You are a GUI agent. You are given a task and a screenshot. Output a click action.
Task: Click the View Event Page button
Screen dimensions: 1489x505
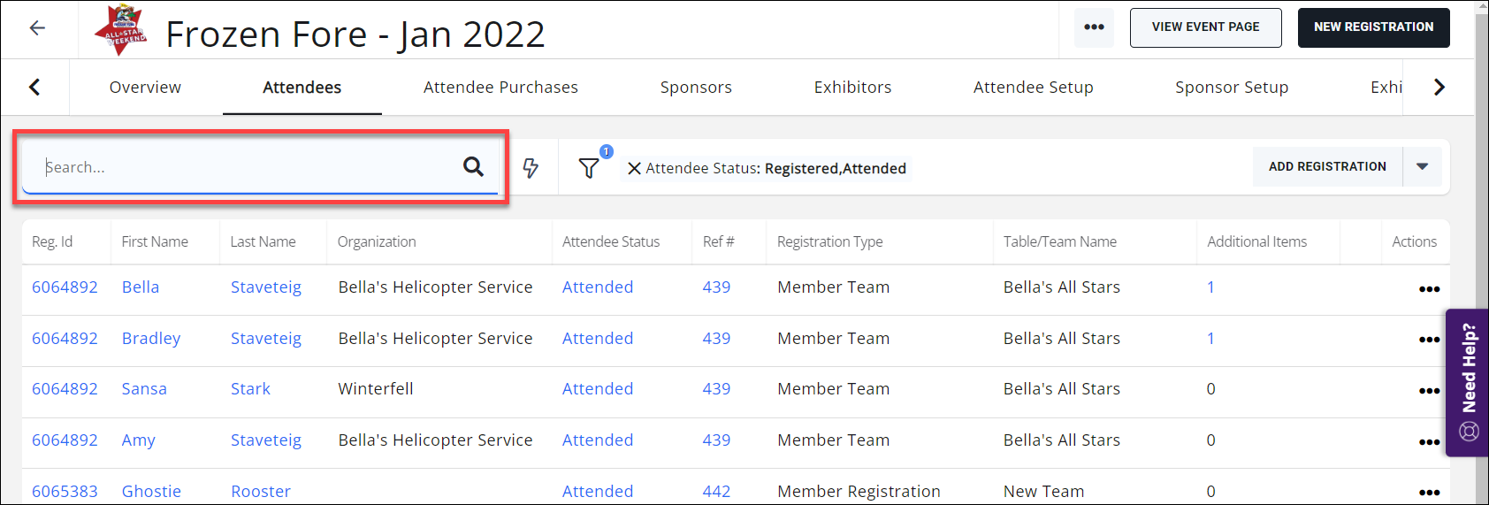tap(1205, 27)
